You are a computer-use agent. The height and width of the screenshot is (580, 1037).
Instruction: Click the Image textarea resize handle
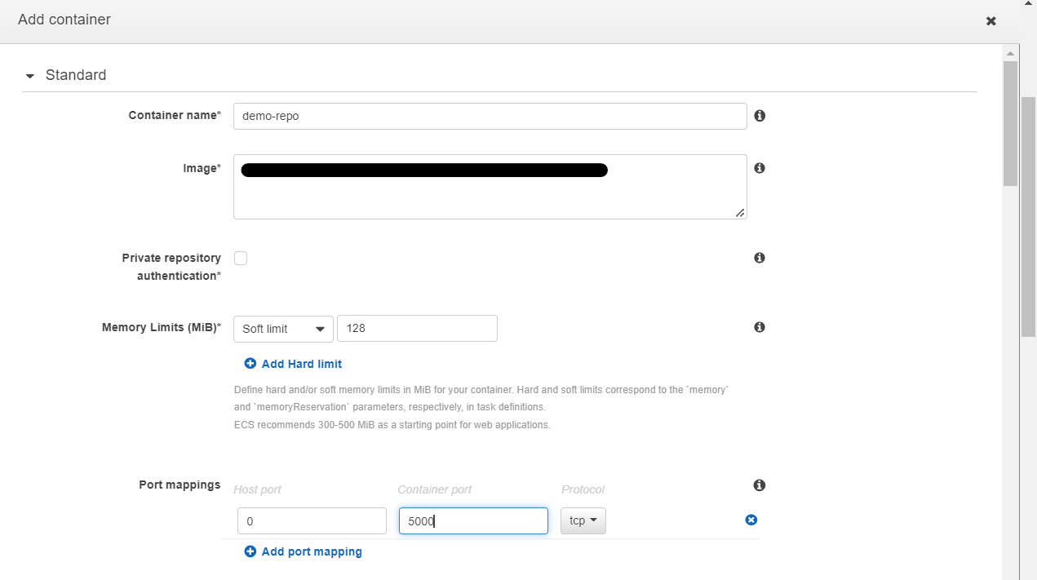tap(740, 213)
